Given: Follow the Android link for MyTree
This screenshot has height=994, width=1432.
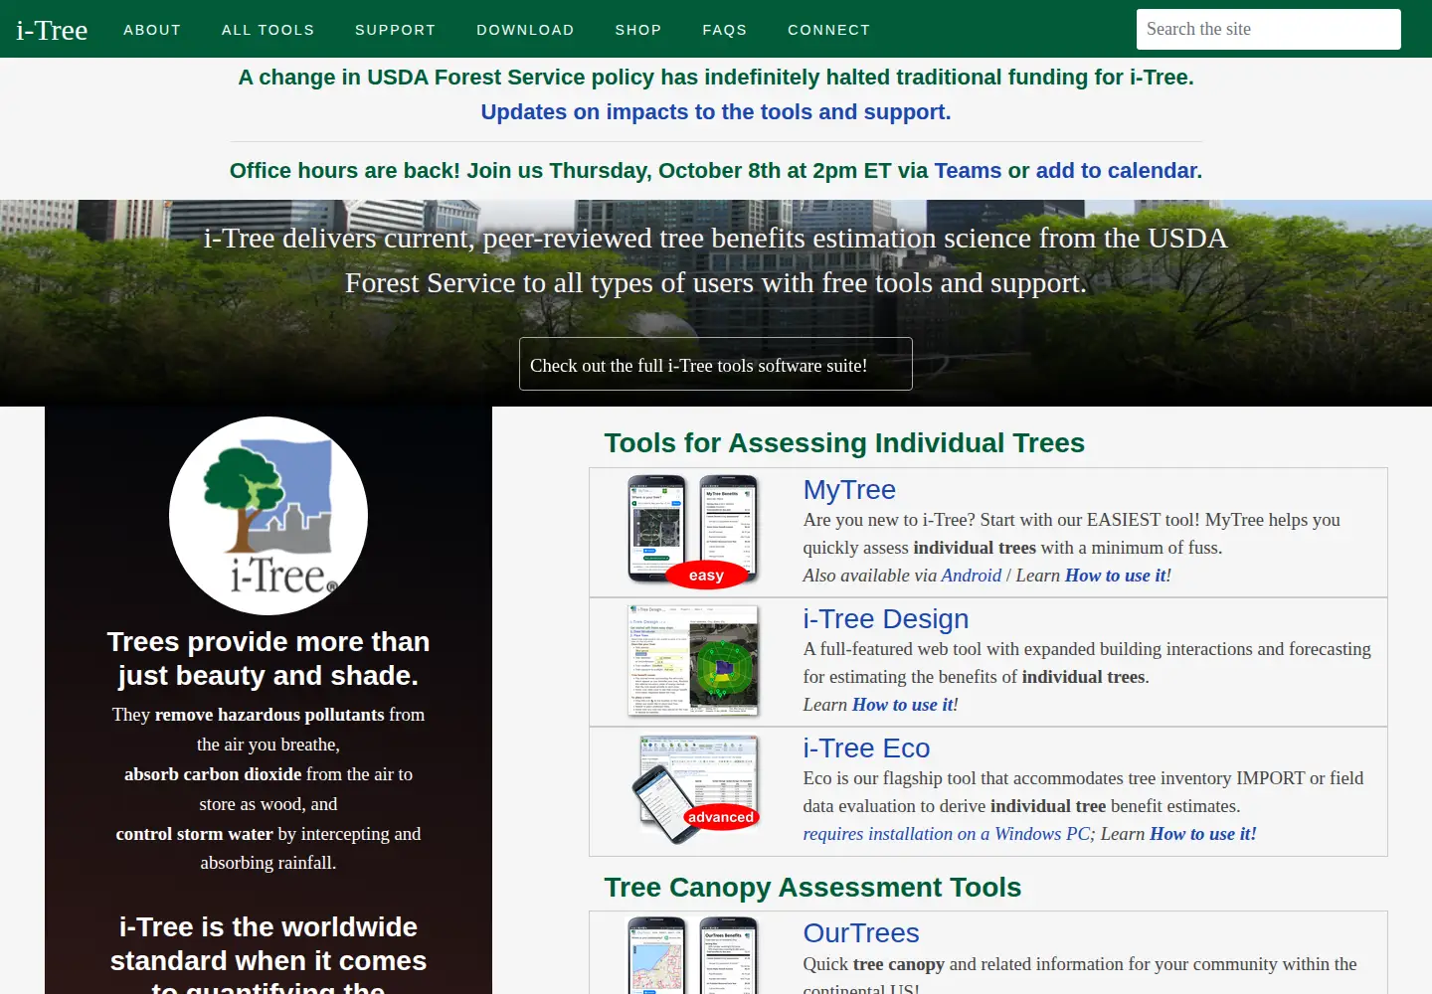Looking at the screenshot, I should (972, 576).
